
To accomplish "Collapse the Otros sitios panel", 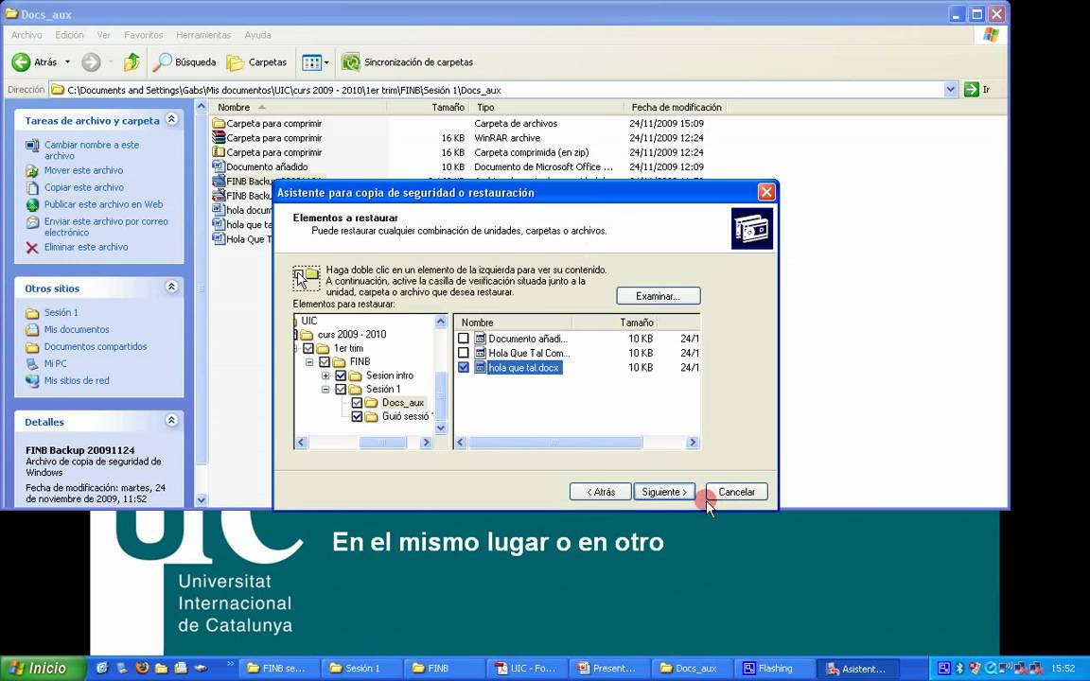I will pos(171,287).
